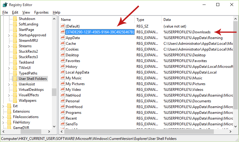Click the string value icon beside (Default)
Viewport: 239px width, 142px height.
point(63,26)
